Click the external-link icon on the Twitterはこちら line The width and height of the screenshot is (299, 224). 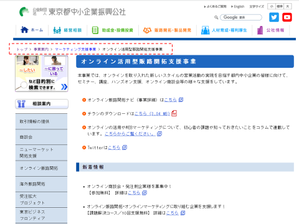[125, 147]
